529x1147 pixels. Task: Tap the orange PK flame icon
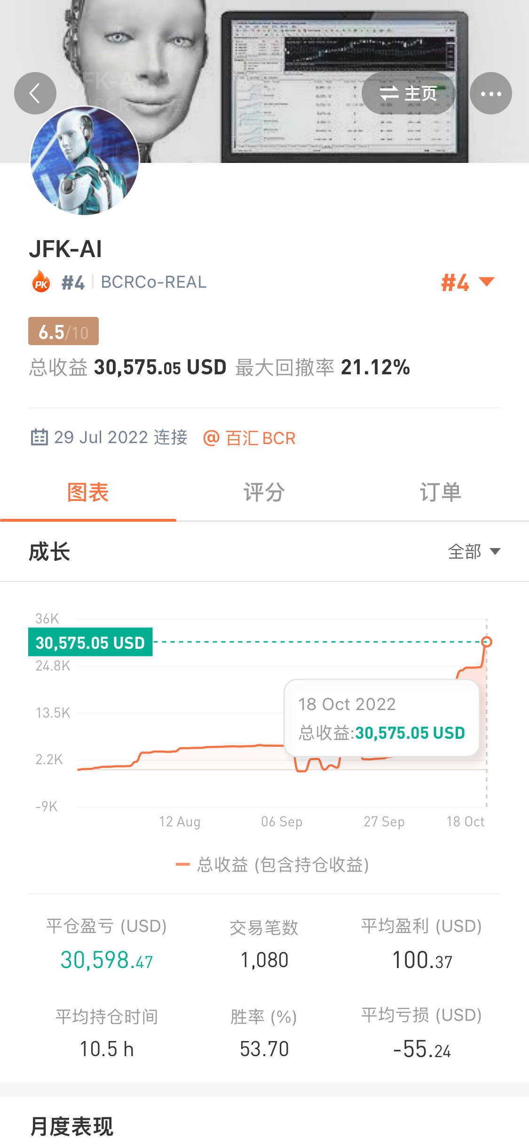click(x=41, y=282)
